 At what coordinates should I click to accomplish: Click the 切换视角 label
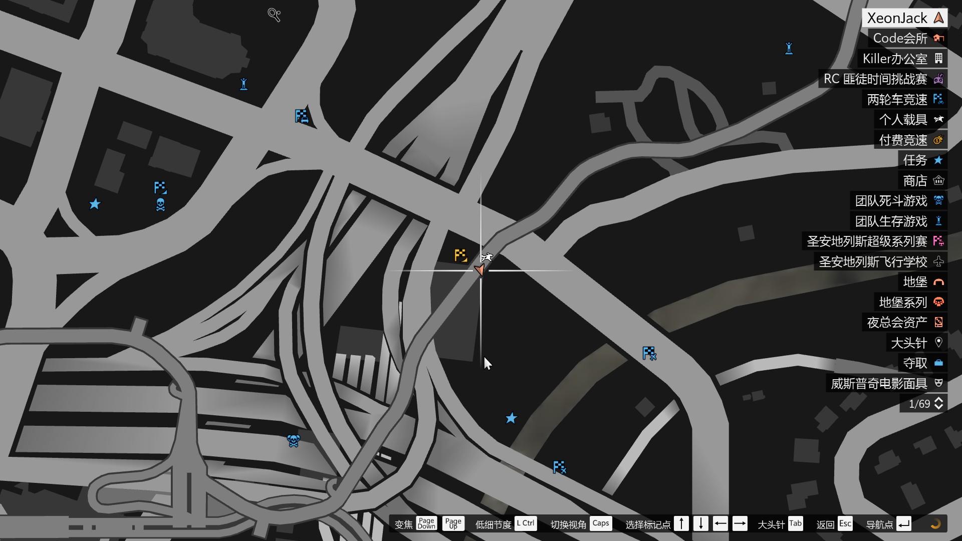pyautogui.click(x=568, y=524)
